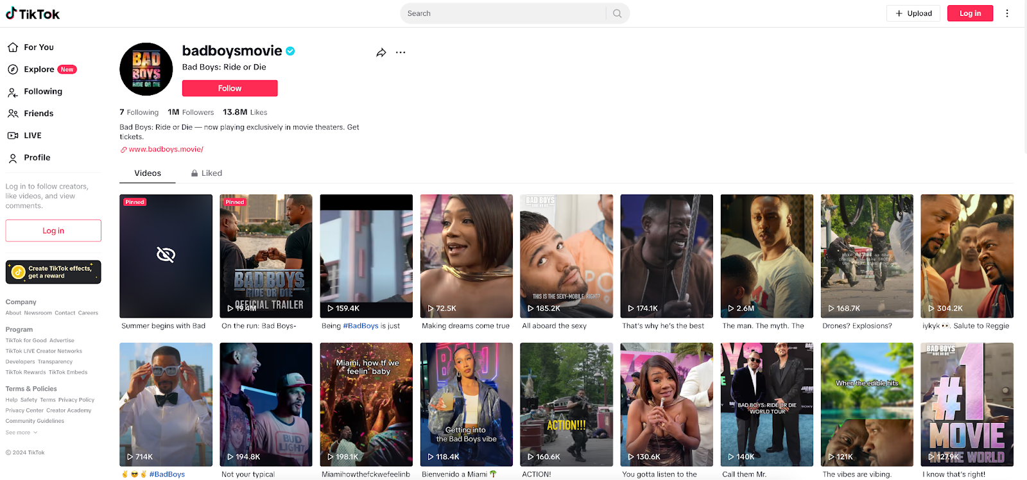This screenshot has width=1027, height=480.
Task: Open the Getting into Bad Boys vibe video
Action: coord(466,404)
